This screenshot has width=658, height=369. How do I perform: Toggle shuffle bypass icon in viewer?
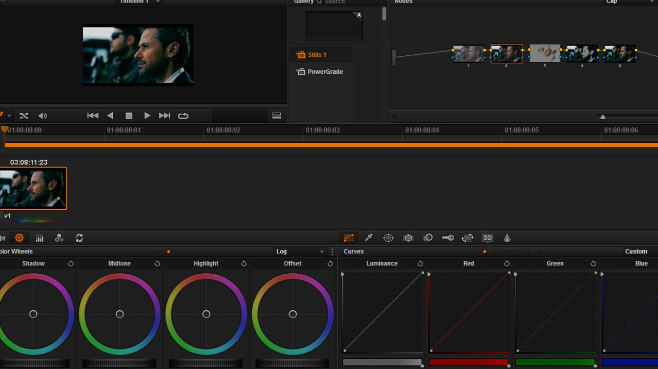coord(24,116)
